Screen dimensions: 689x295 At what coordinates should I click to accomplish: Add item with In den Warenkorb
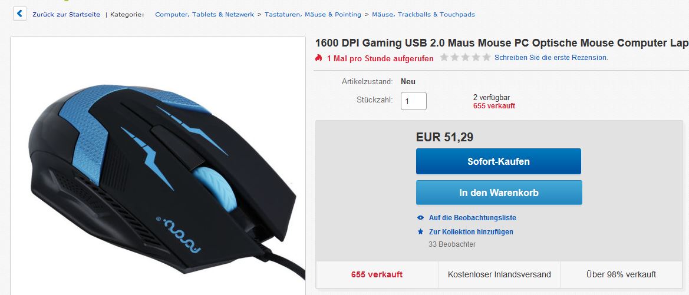coord(499,193)
